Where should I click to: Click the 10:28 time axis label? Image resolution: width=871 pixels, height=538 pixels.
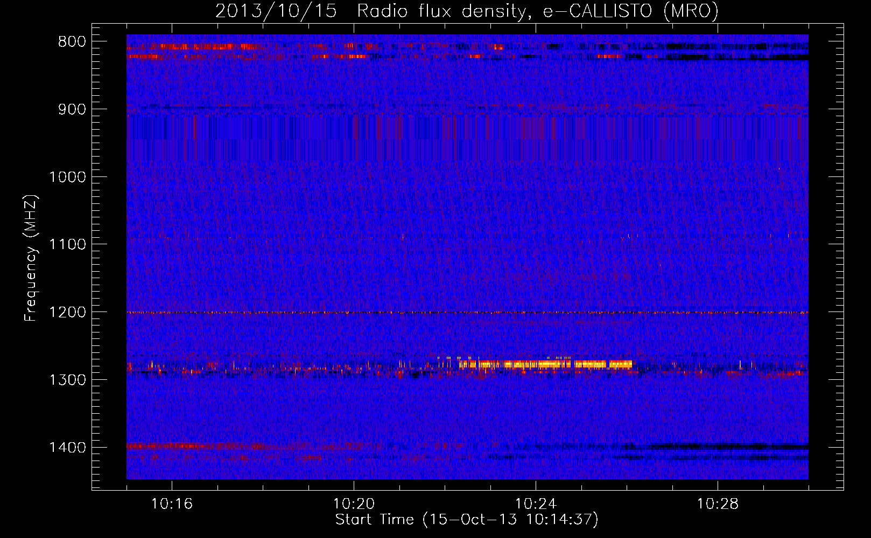[x=718, y=504]
